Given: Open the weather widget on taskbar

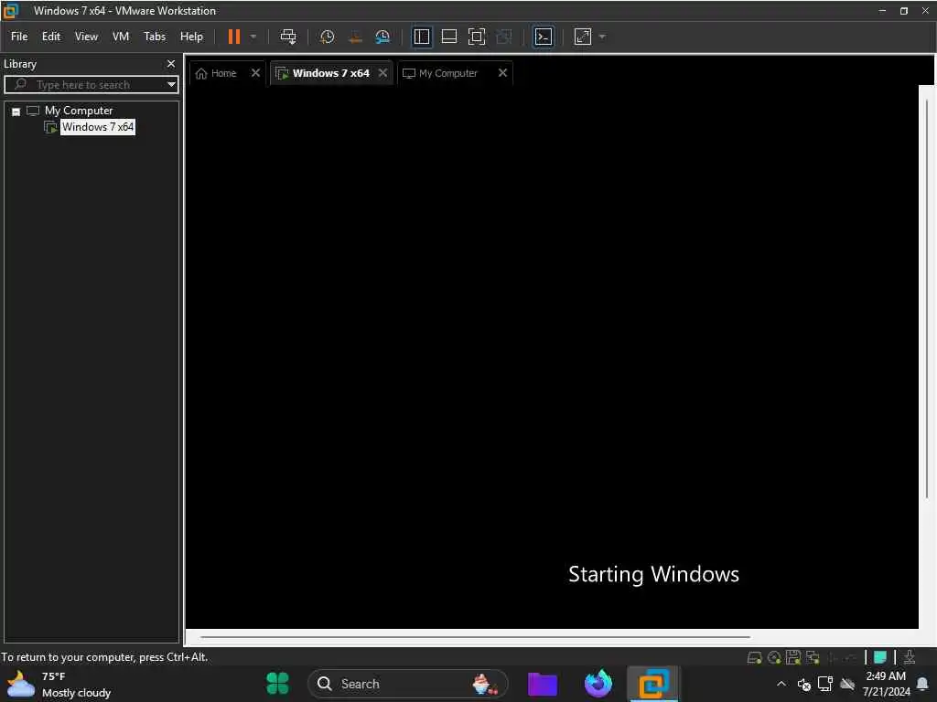Looking at the screenshot, I should click(x=59, y=684).
